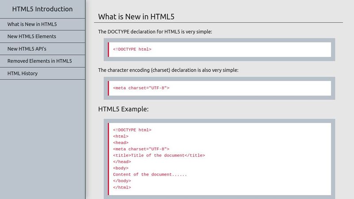Click '<!DOCTYPE html>' line in HTML5 Example

(x=132, y=130)
